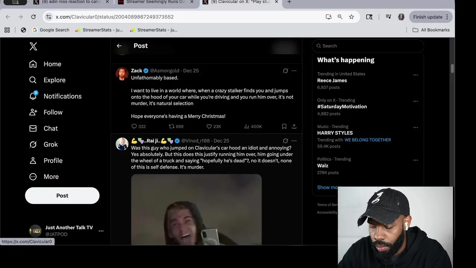Repost Zack's post showing 699 reposts
Screen dimensions: 476x268
[176, 127]
